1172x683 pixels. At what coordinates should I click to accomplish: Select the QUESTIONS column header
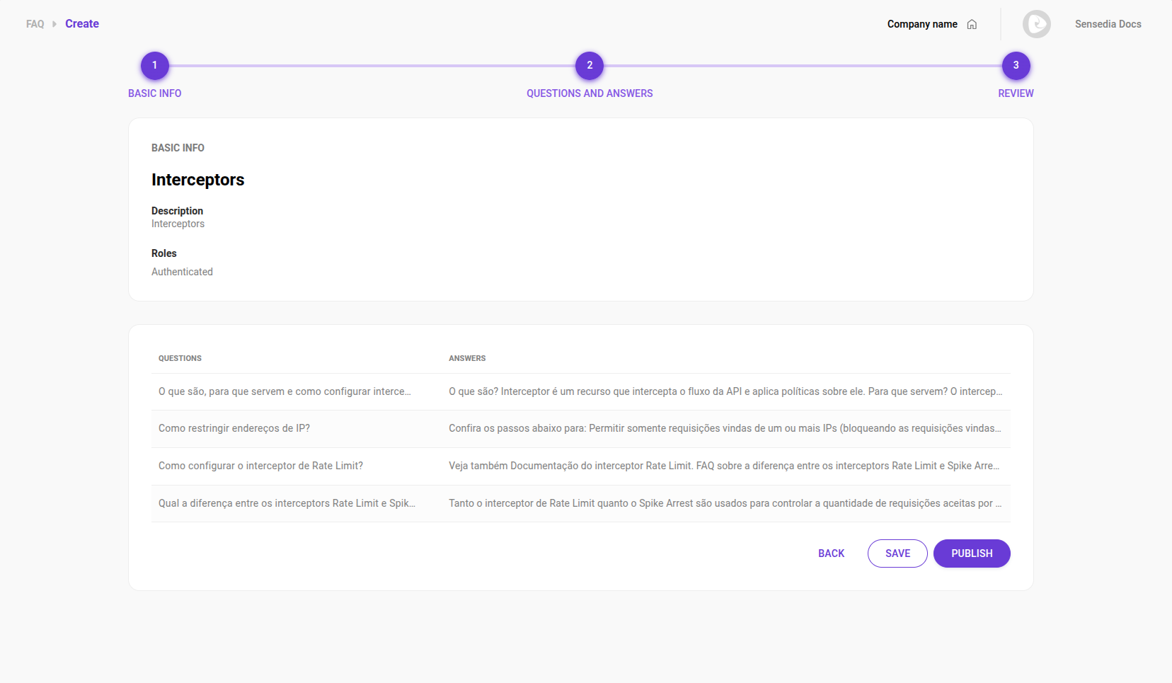180,358
